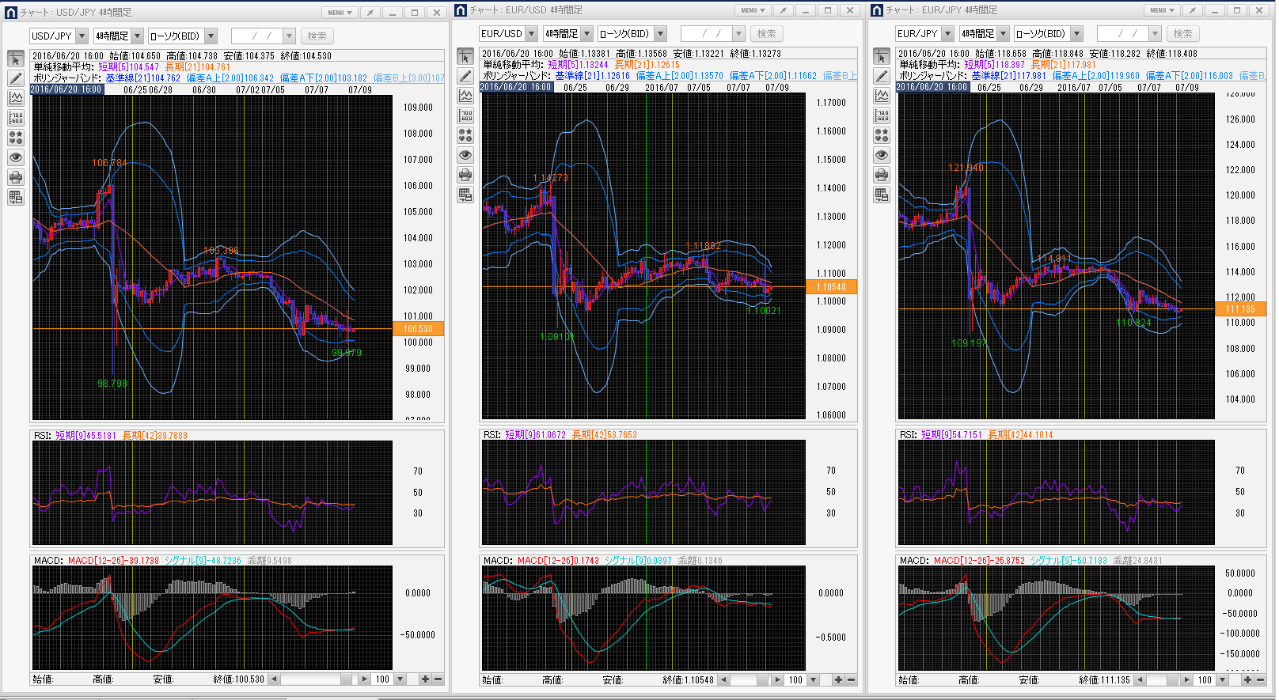Select the cursor tool in USD/JPY chart
The image size is (1279, 700).
click(x=16, y=59)
